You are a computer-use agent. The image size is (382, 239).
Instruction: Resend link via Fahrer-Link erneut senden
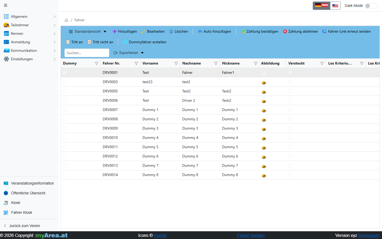(346, 31)
